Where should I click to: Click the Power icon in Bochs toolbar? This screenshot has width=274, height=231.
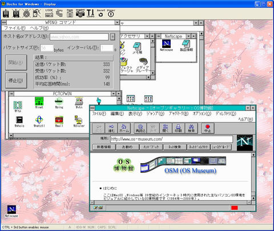click(x=111, y=13)
